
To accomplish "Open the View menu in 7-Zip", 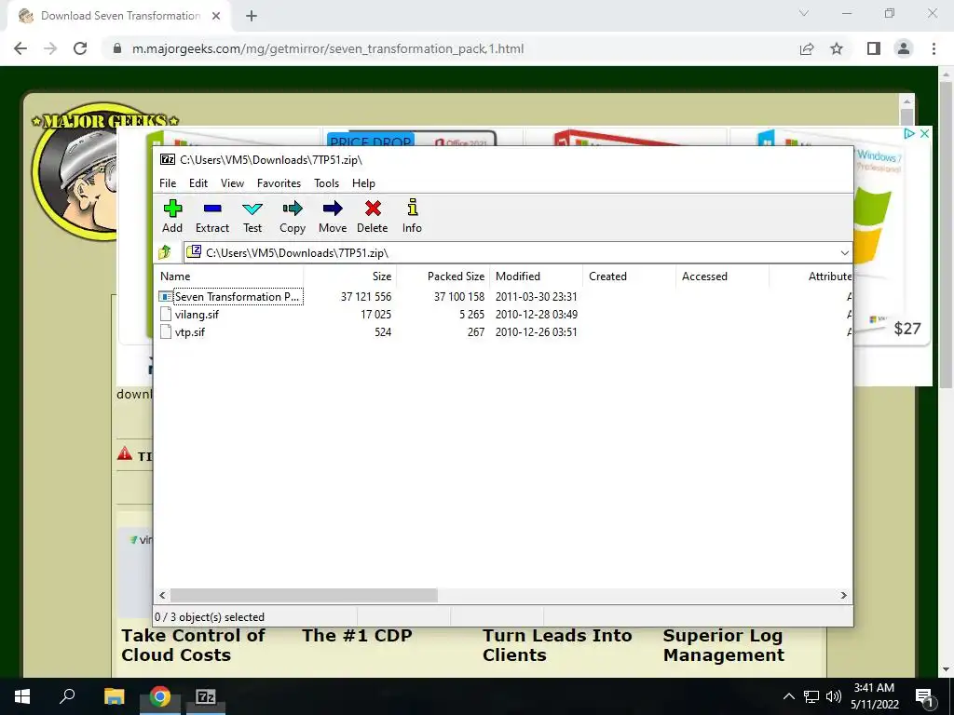I will pyautogui.click(x=232, y=183).
